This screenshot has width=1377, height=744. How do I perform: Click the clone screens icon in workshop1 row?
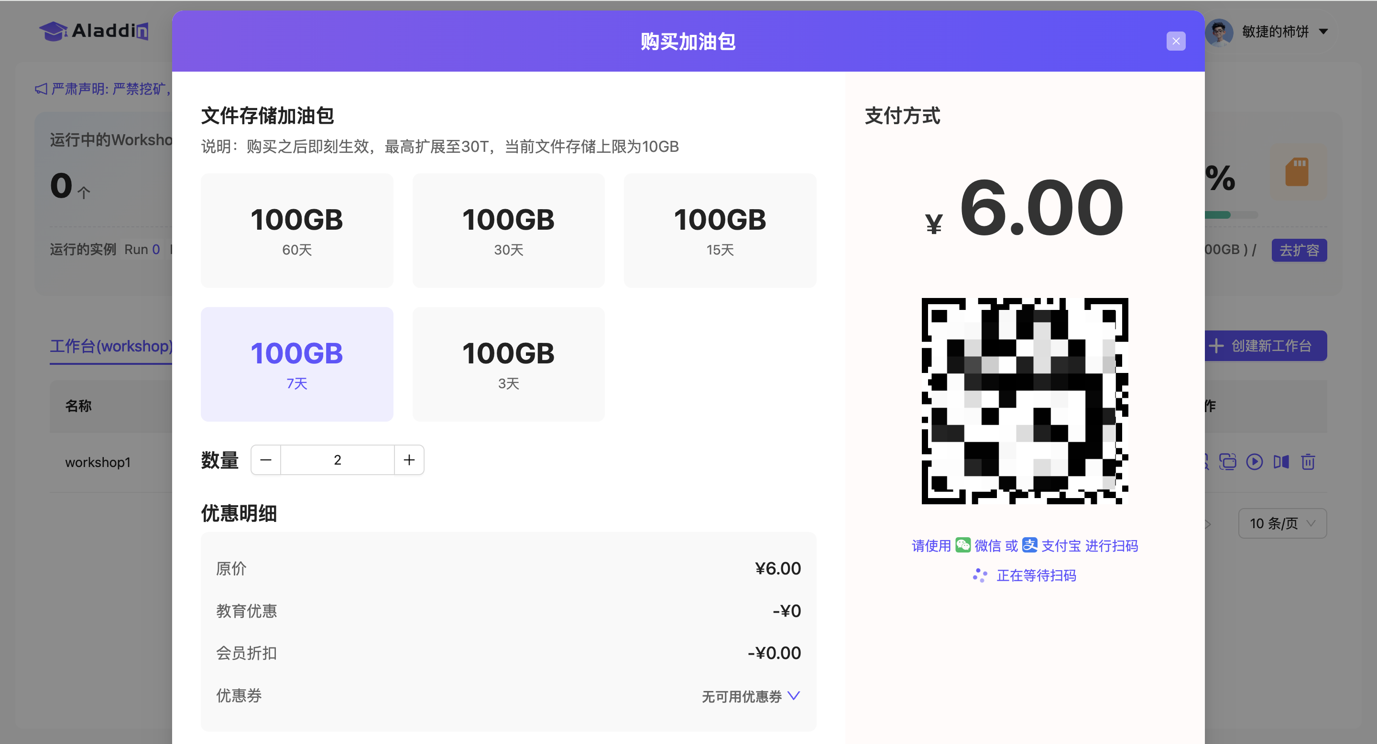(x=1227, y=462)
